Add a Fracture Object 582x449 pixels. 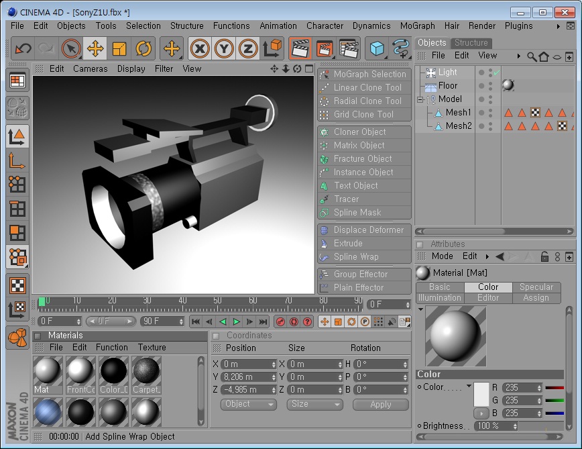point(365,159)
